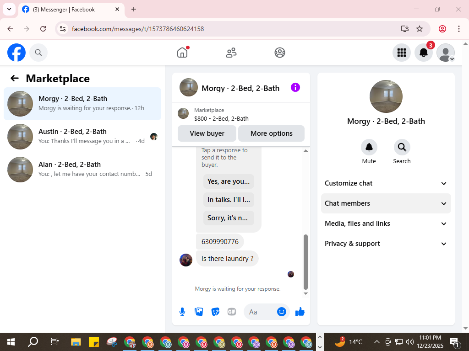
Task: Go to the Home feed icon
Action: pyautogui.click(x=182, y=53)
